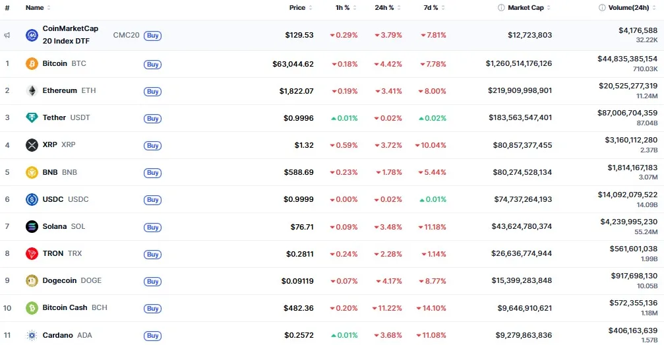The image size is (664, 345).
Task: Click Cardano volume $406,163,639
Action: pos(633,330)
